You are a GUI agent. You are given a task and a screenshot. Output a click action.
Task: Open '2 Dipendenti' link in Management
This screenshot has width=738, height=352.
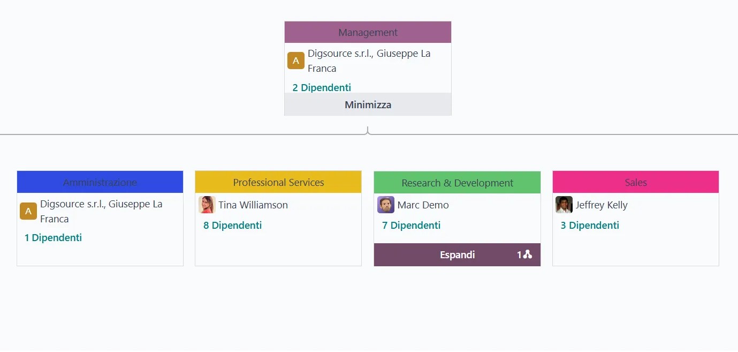[322, 87]
